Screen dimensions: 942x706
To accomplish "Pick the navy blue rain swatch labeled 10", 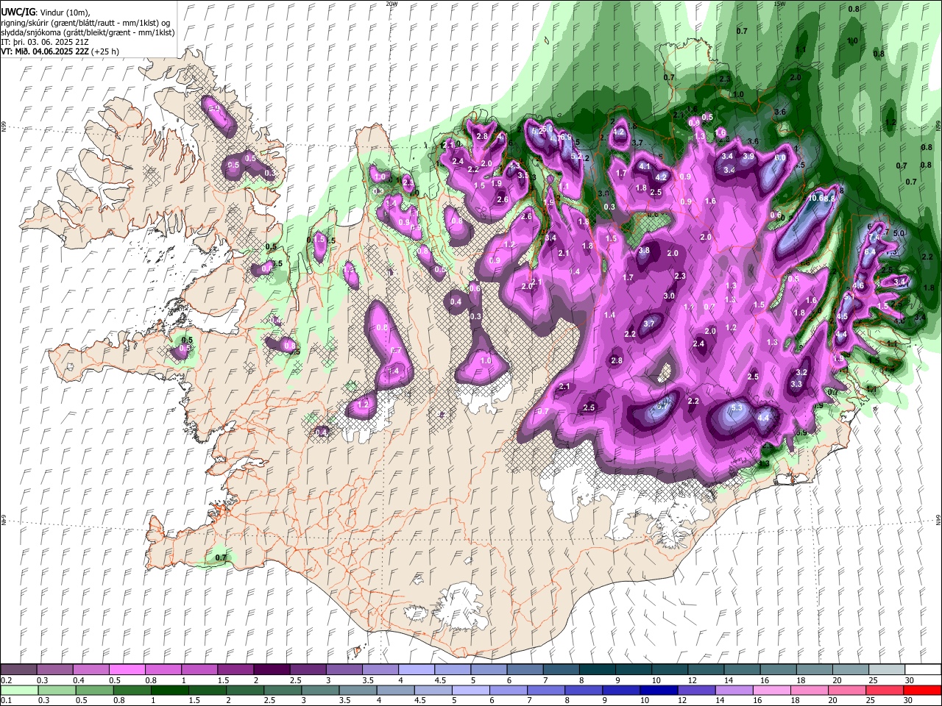I will [658, 690].
